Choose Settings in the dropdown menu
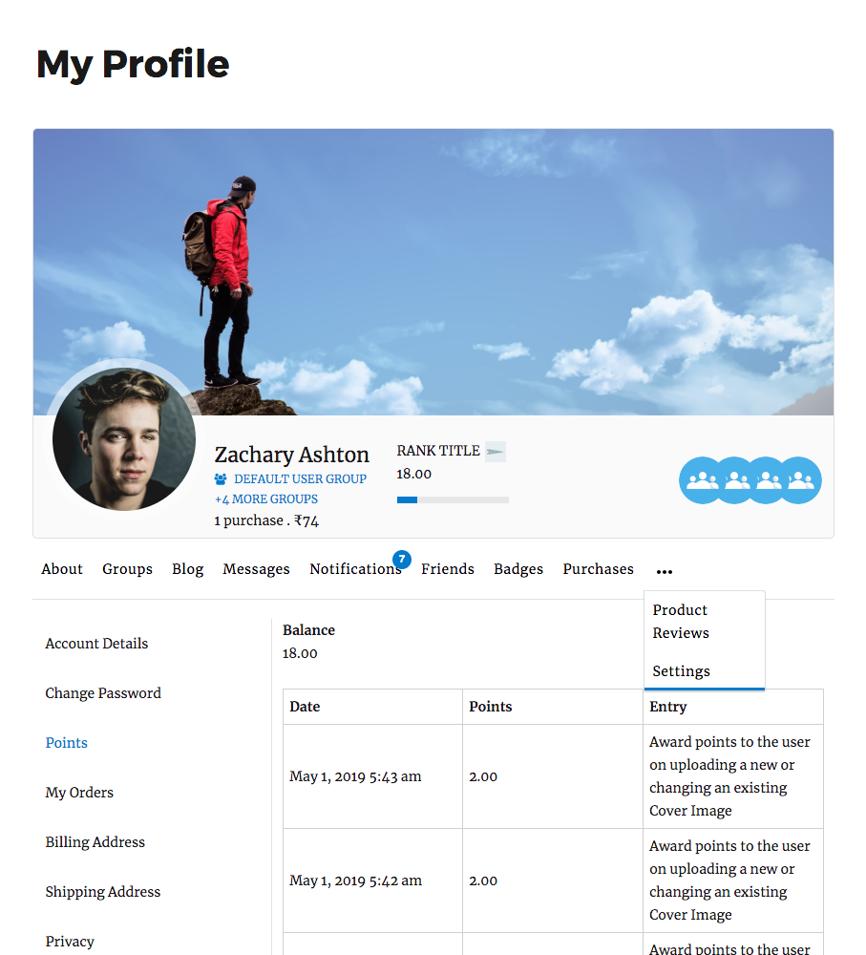866x955 pixels. [x=681, y=671]
